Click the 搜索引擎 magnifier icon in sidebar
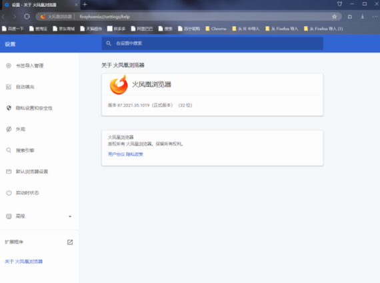 coord(9,150)
